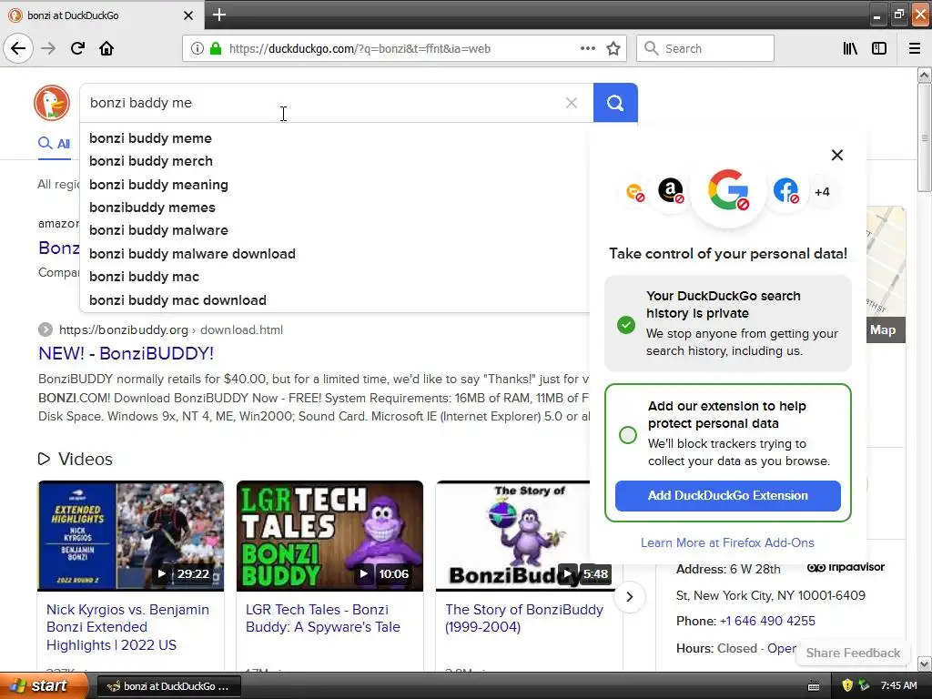
Task: Click the Google tracker icon
Action: pyautogui.click(x=728, y=190)
